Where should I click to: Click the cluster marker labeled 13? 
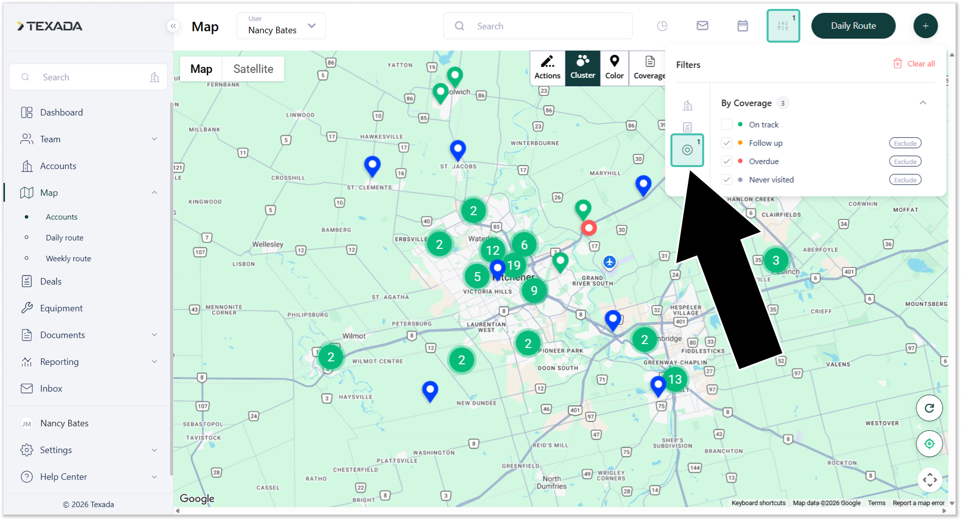coord(675,380)
